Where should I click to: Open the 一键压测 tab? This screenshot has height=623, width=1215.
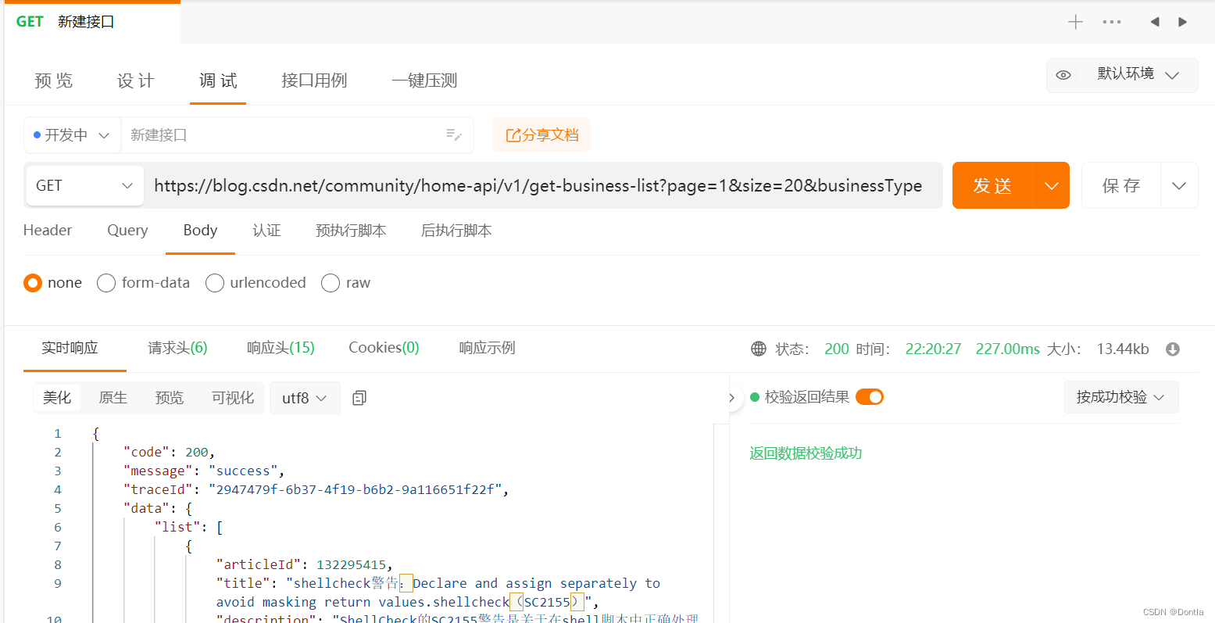coord(424,81)
